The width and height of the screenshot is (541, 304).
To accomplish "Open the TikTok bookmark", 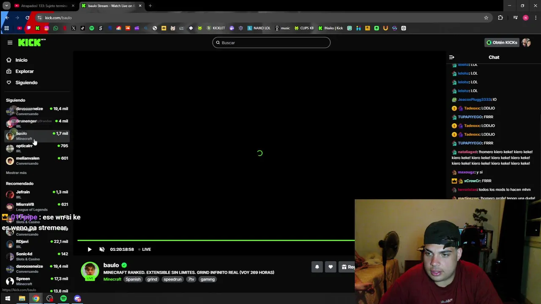I will point(82,28).
